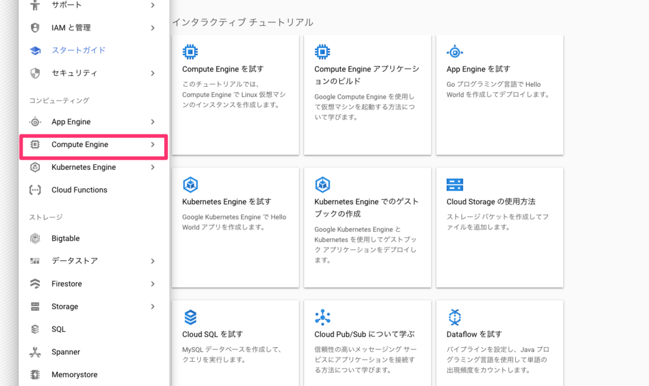Click the IAM と管理 shield icon
The image size is (649, 386).
tap(35, 28)
